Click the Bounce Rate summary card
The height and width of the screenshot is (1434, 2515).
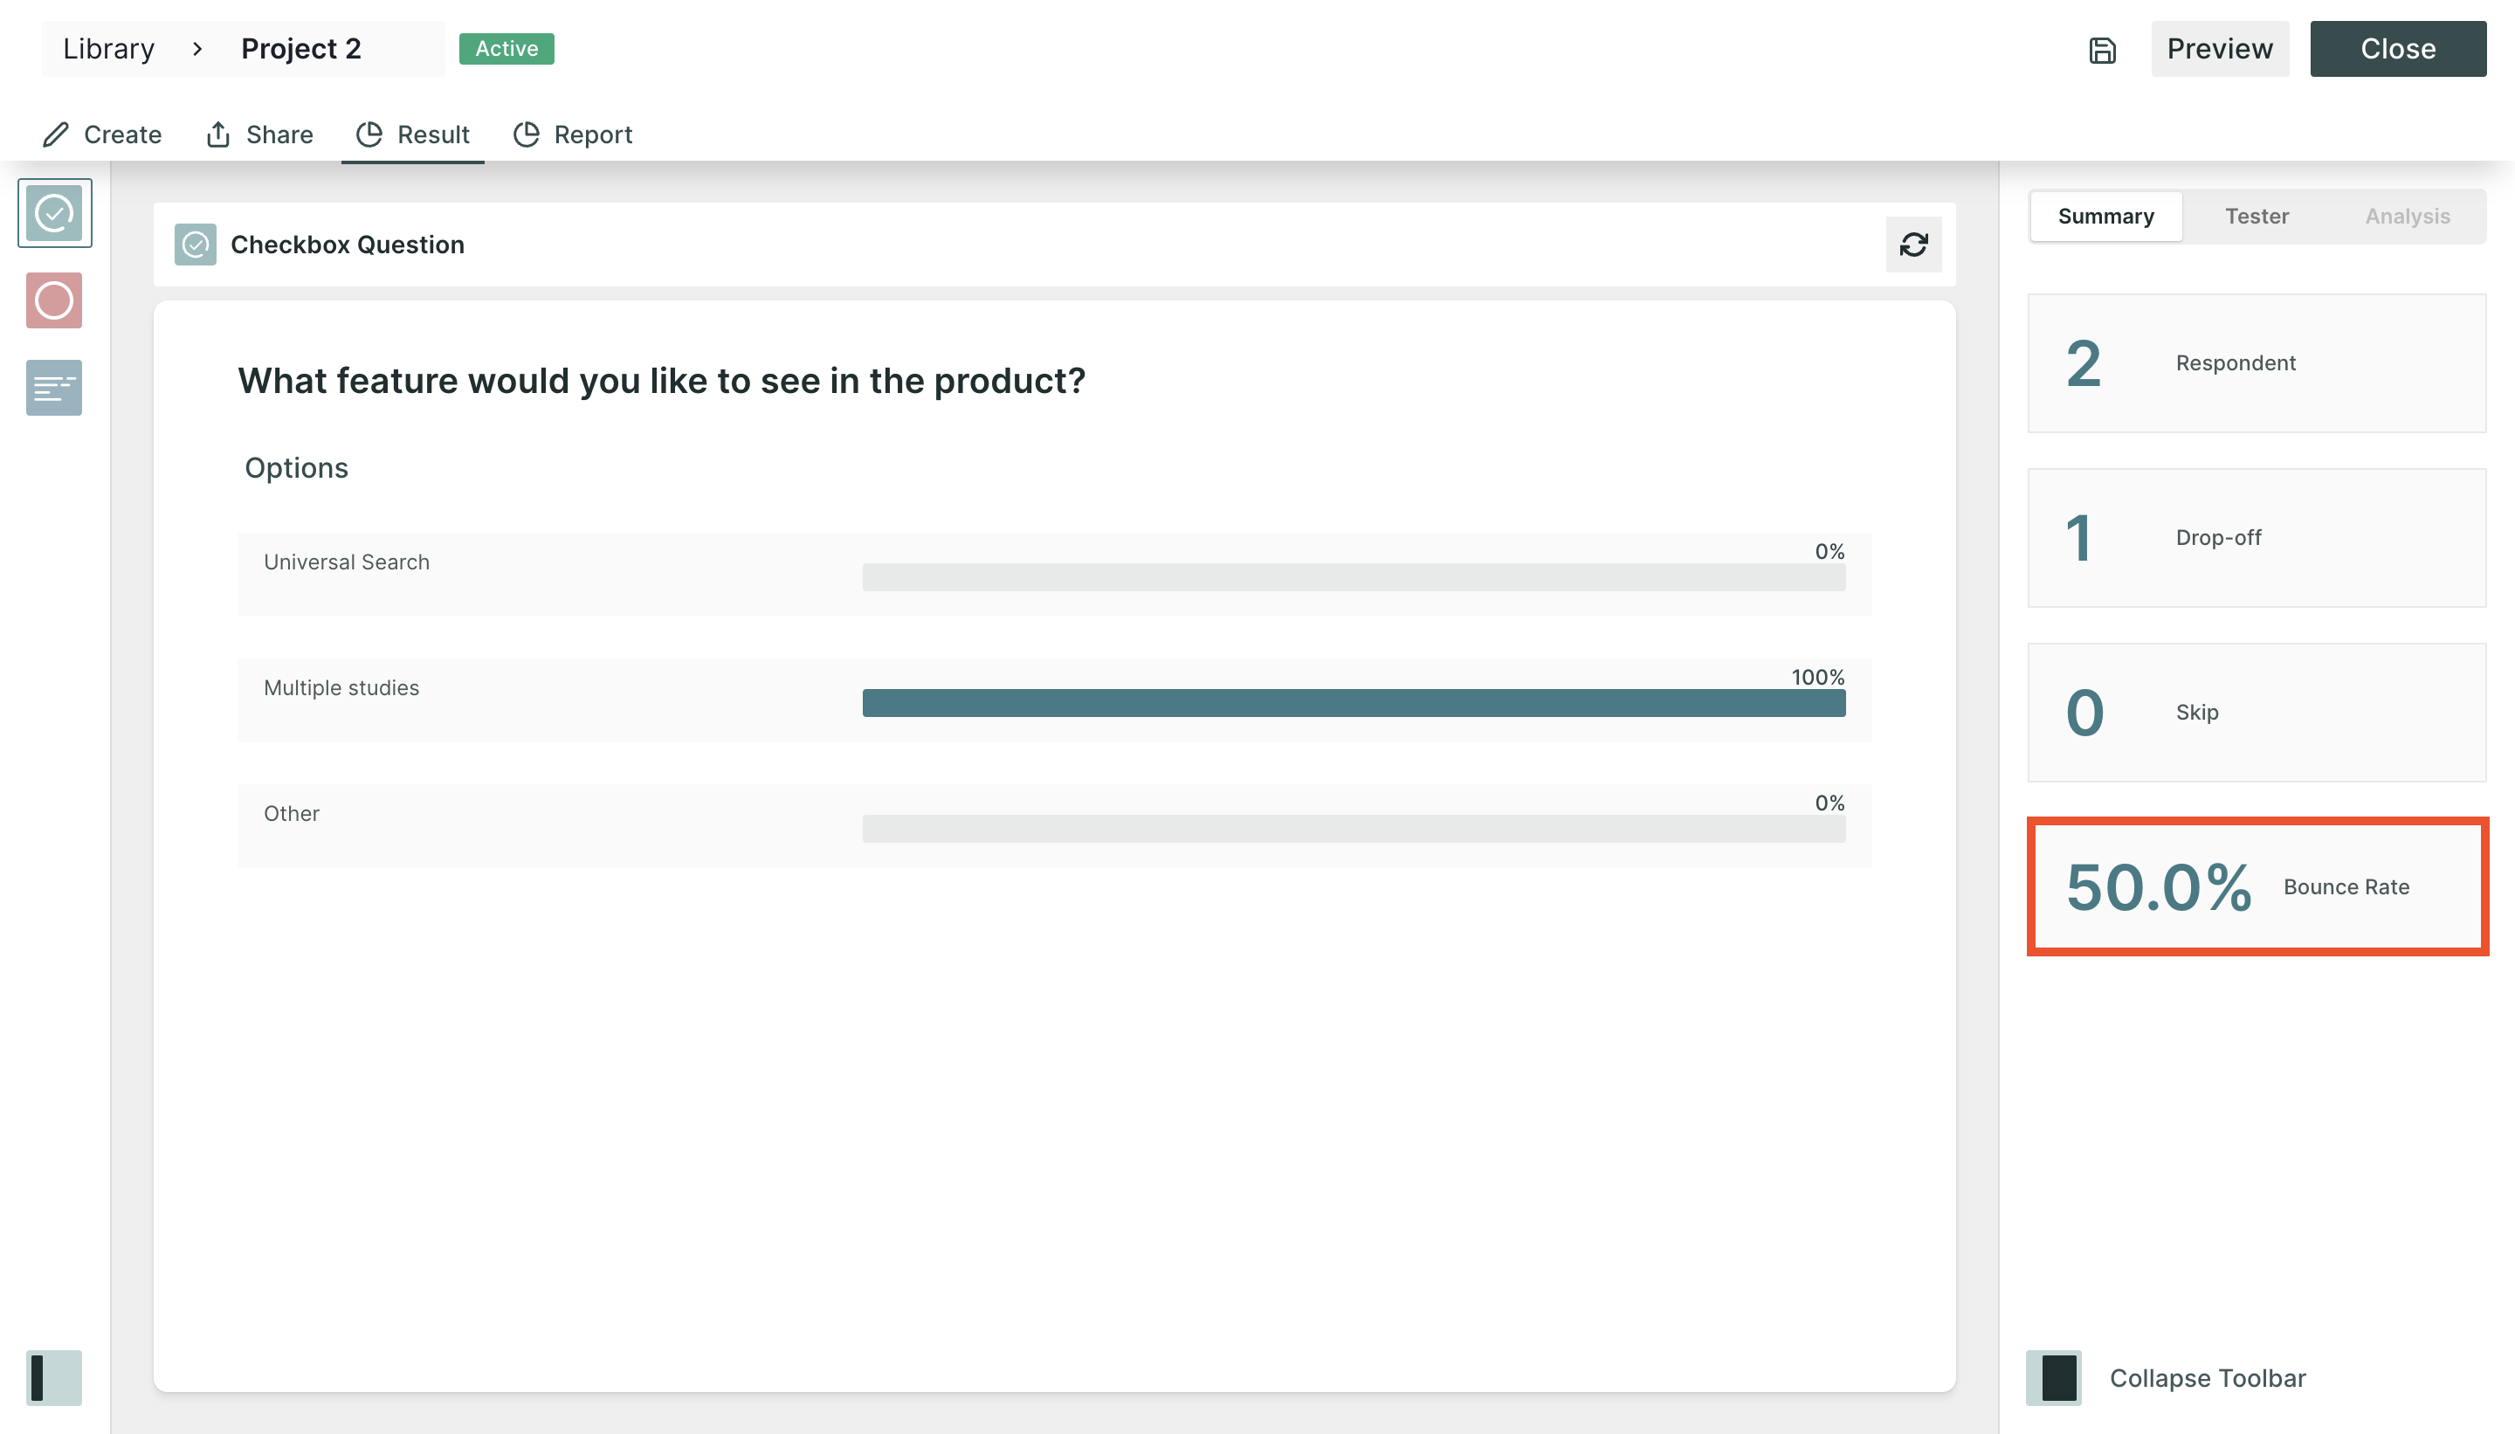[x=2256, y=886]
